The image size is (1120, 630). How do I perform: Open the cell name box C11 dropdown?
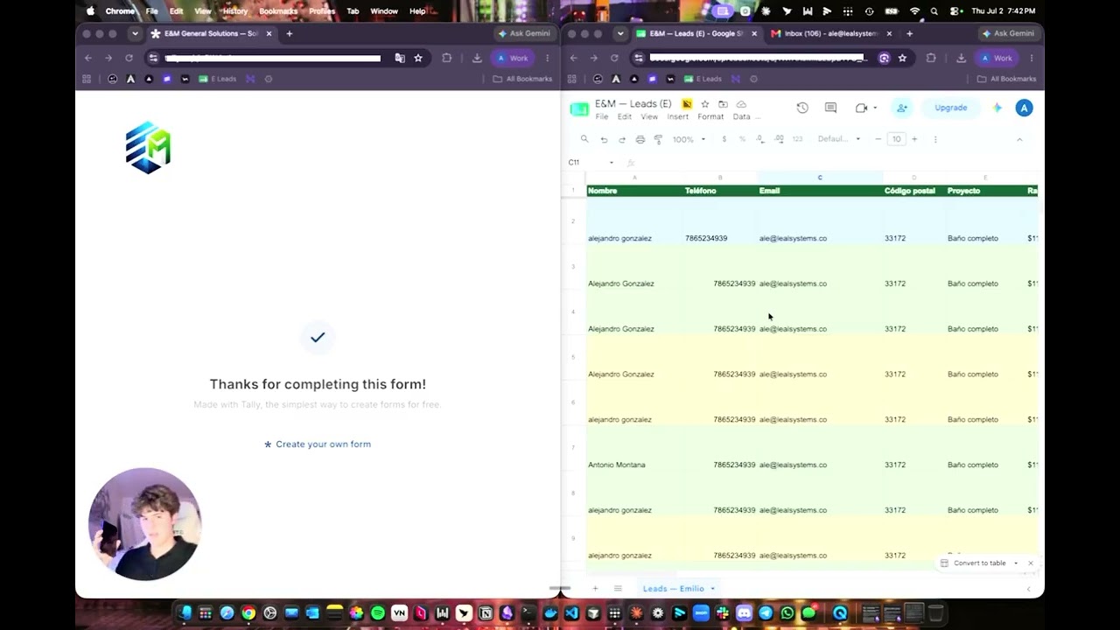point(611,162)
